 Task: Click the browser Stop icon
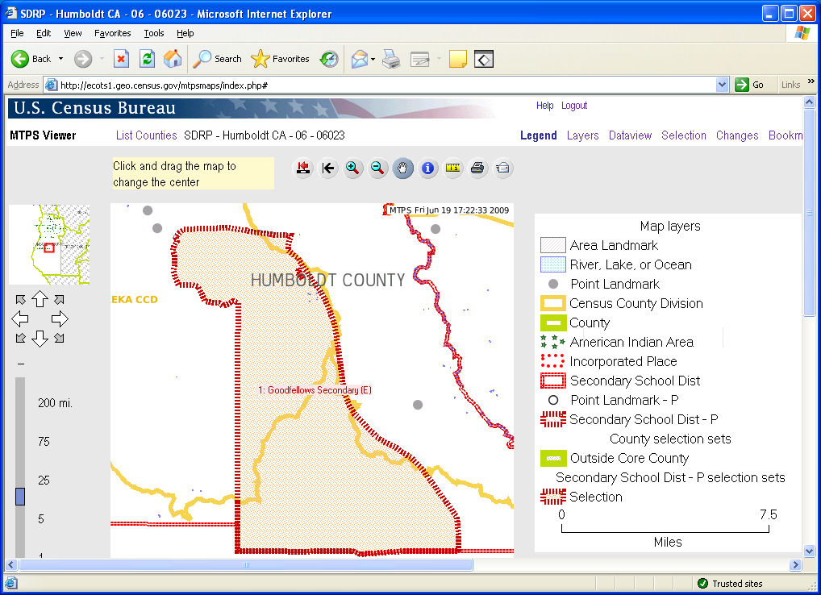pyautogui.click(x=122, y=59)
